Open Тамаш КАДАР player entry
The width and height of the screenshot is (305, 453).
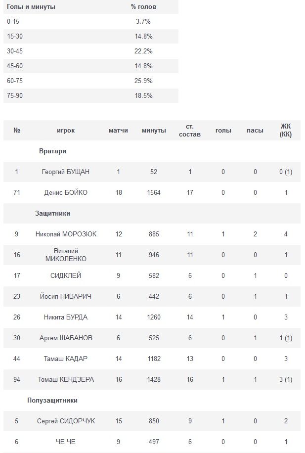point(66,359)
